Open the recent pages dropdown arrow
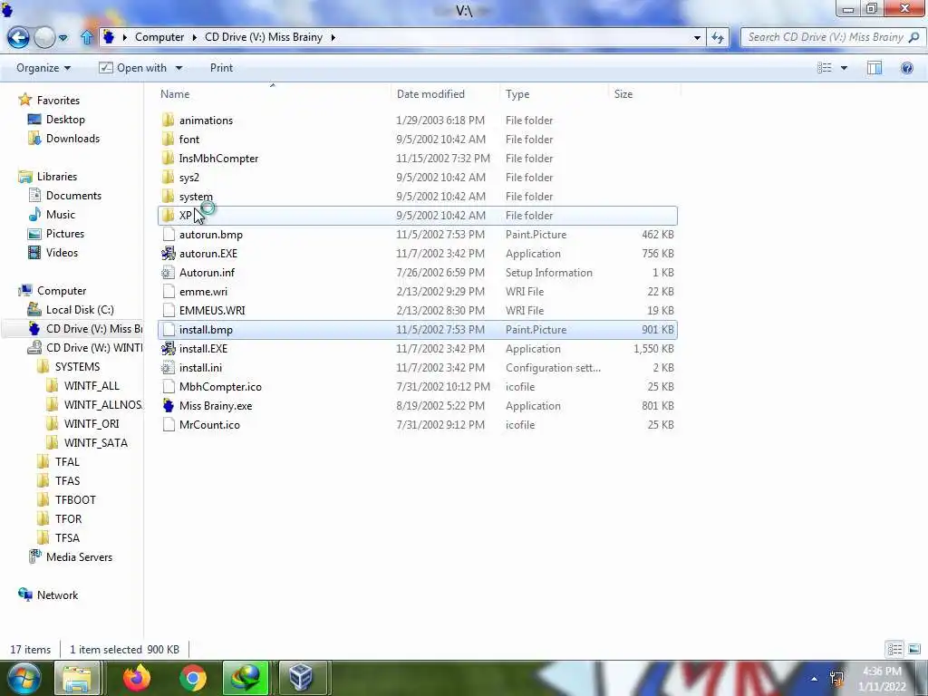The image size is (928, 696). (63, 38)
